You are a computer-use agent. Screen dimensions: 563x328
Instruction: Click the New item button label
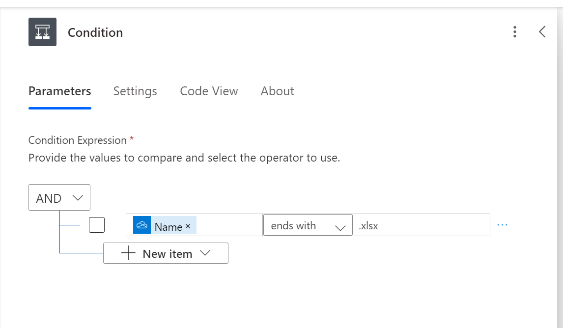(167, 253)
